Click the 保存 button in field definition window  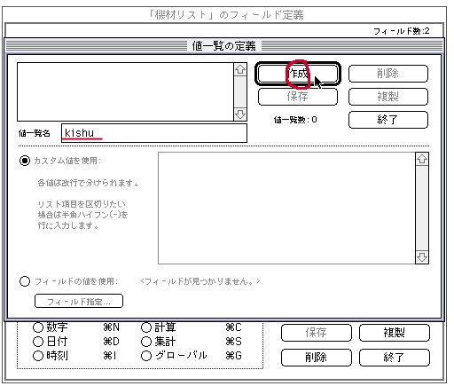(x=317, y=333)
